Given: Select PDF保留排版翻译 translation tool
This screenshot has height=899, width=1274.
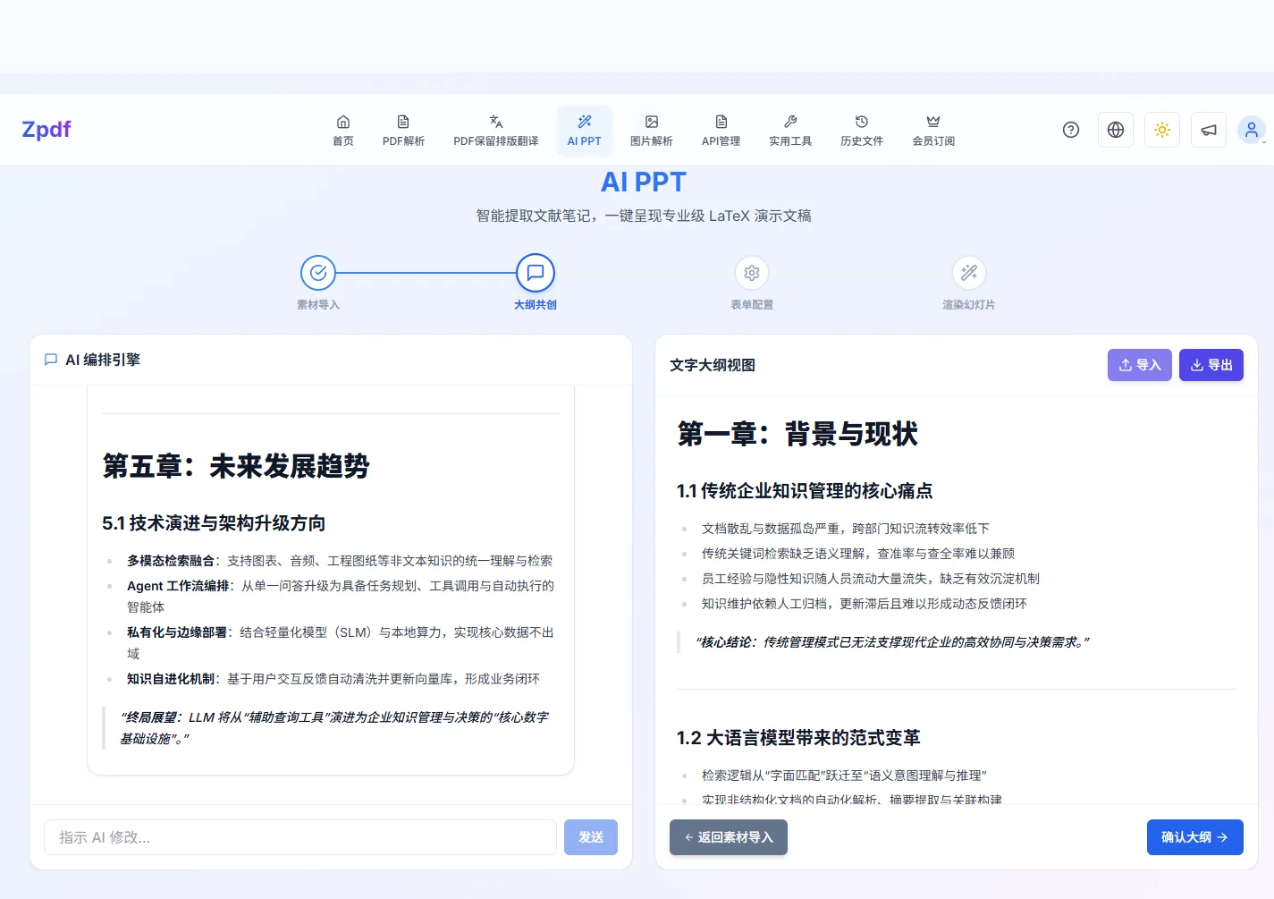Looking at the screenshot, I should coord(495,131).
